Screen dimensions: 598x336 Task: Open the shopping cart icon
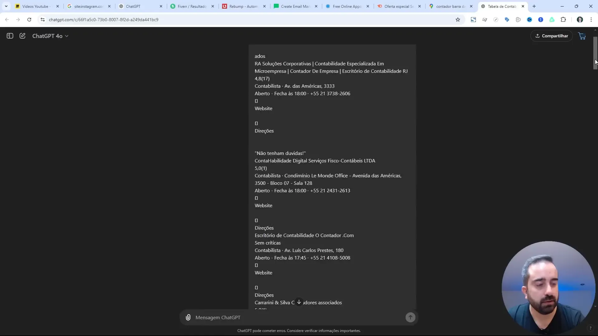tap(582, 36)
